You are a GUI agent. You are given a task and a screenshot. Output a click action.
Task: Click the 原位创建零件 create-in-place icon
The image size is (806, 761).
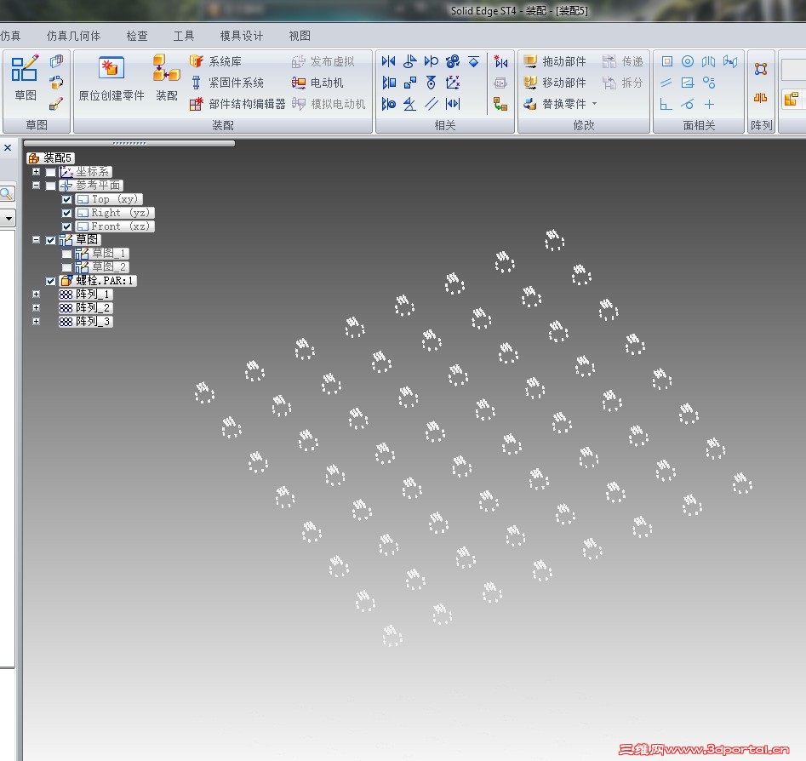click(111, 77)
